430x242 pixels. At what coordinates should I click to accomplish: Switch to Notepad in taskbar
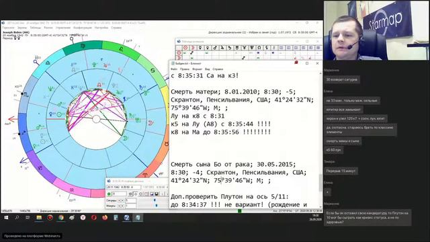(138, 218)
